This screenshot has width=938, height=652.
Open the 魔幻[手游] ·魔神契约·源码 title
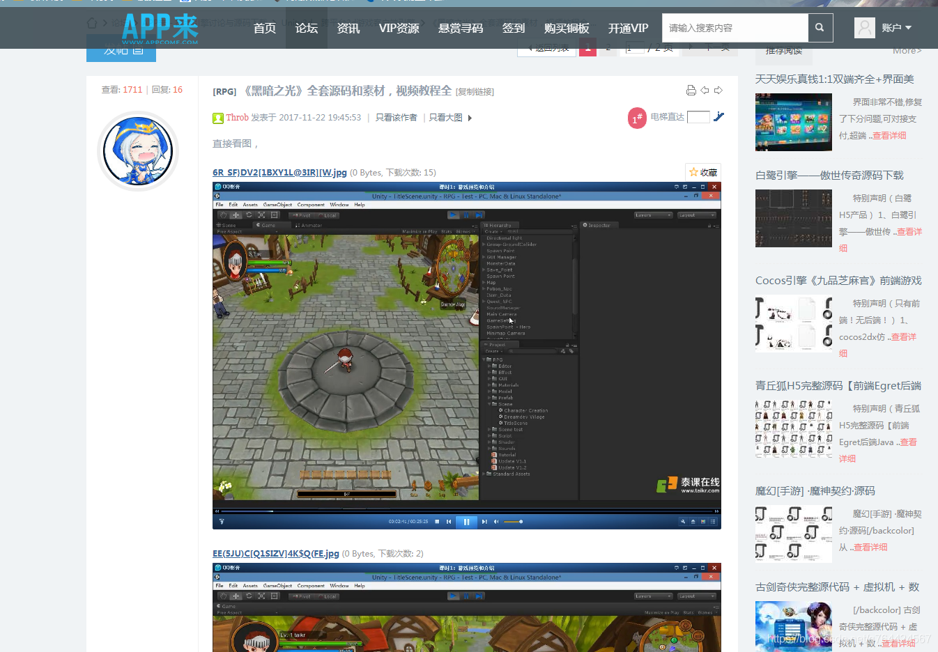(x=815, y=491)
